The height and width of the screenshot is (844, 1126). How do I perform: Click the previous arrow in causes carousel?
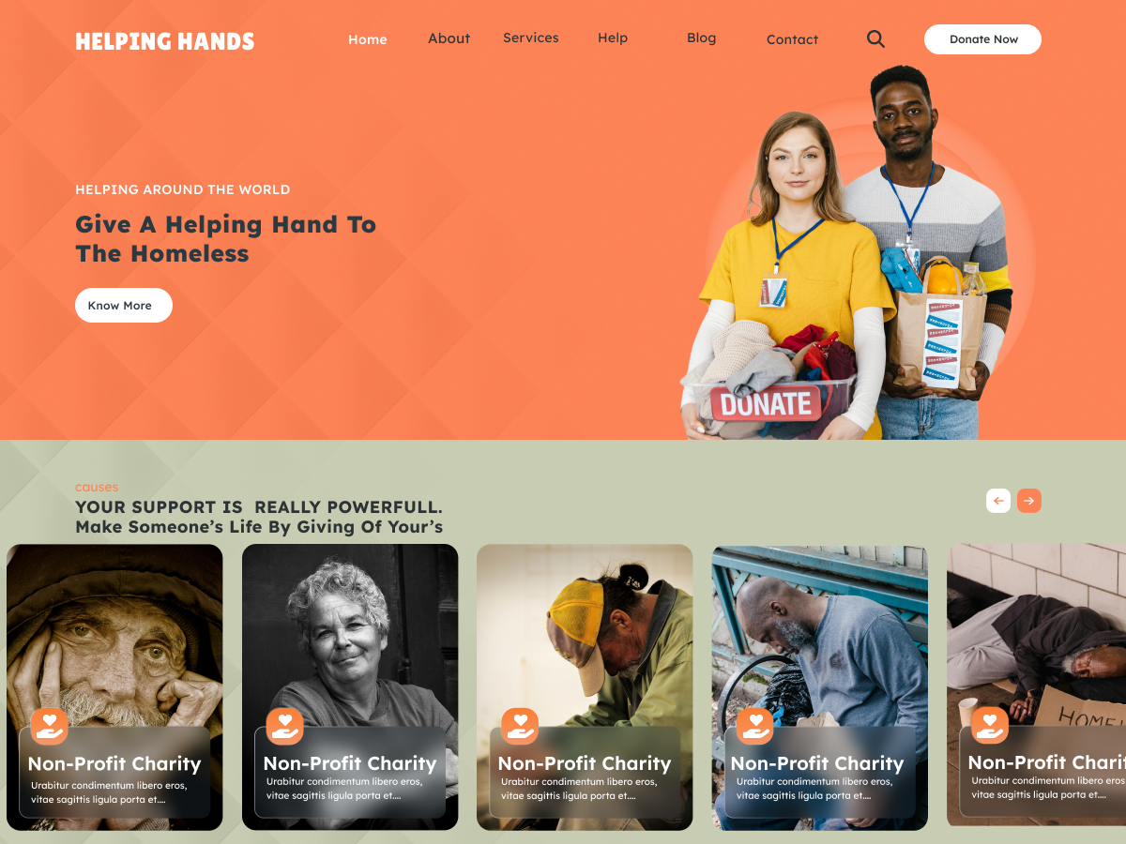click(998, 501)
